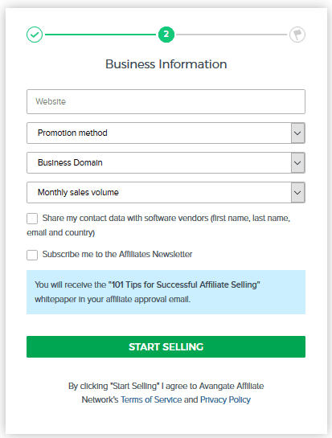Open the Privacy Policy link
The height and width of the screenshot is (438, 332).
coord(225,399)
